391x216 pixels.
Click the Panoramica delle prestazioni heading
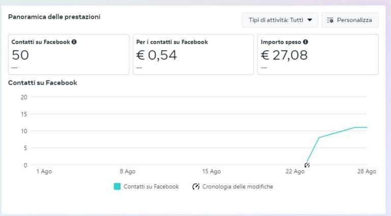[x=54, y=17]
